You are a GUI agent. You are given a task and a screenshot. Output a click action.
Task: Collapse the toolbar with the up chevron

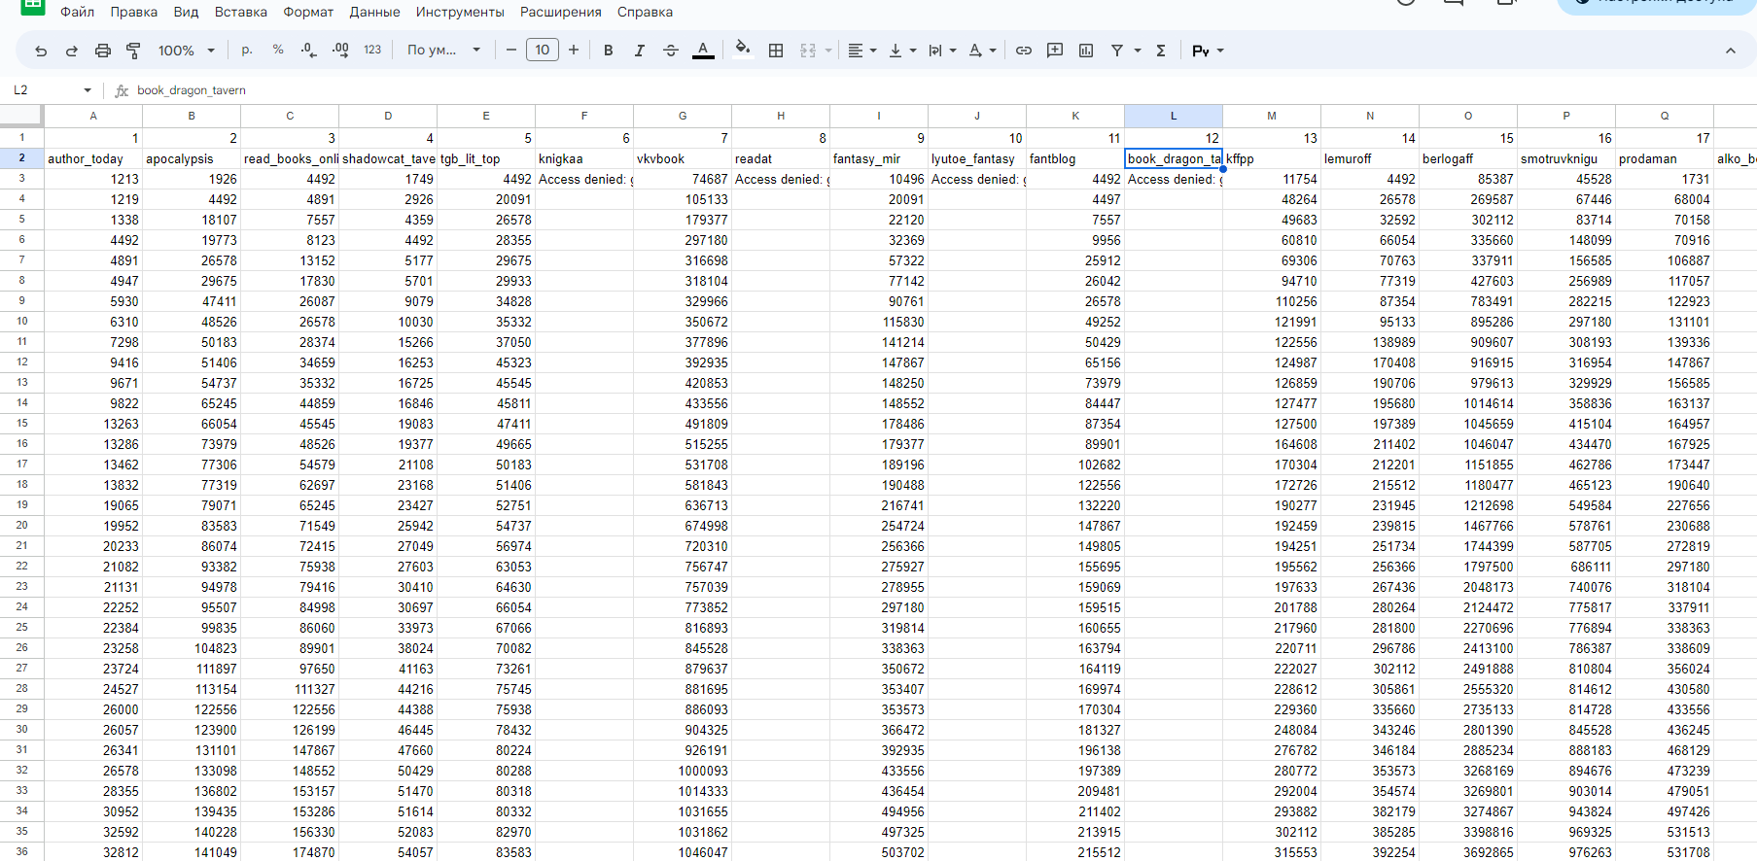1730,51
